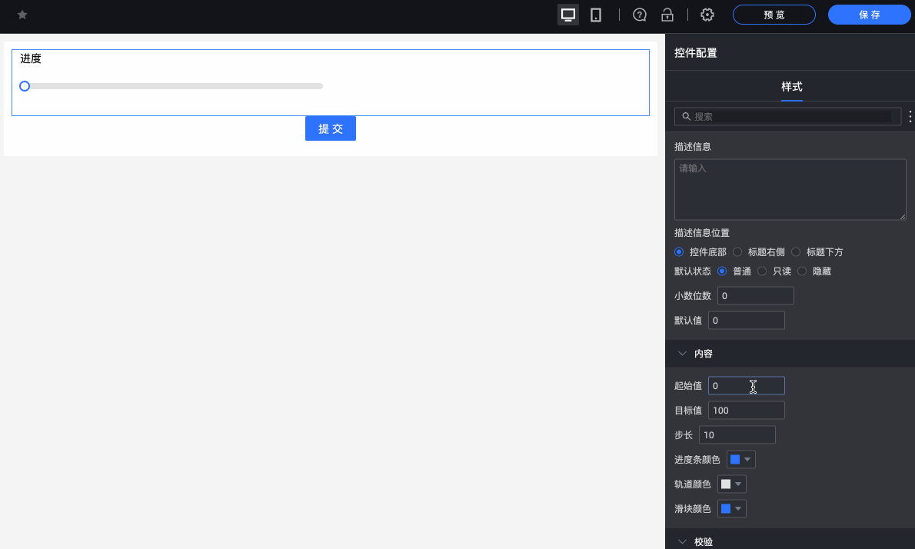Set default state to 只读
This screenshot has height=549, width=915.
coord(762,271)
